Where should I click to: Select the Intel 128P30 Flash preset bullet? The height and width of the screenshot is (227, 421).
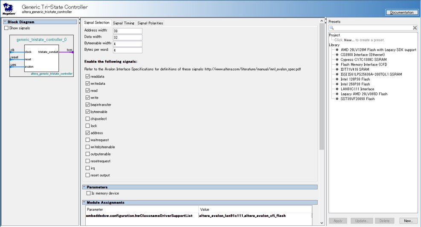pos(337,79)
